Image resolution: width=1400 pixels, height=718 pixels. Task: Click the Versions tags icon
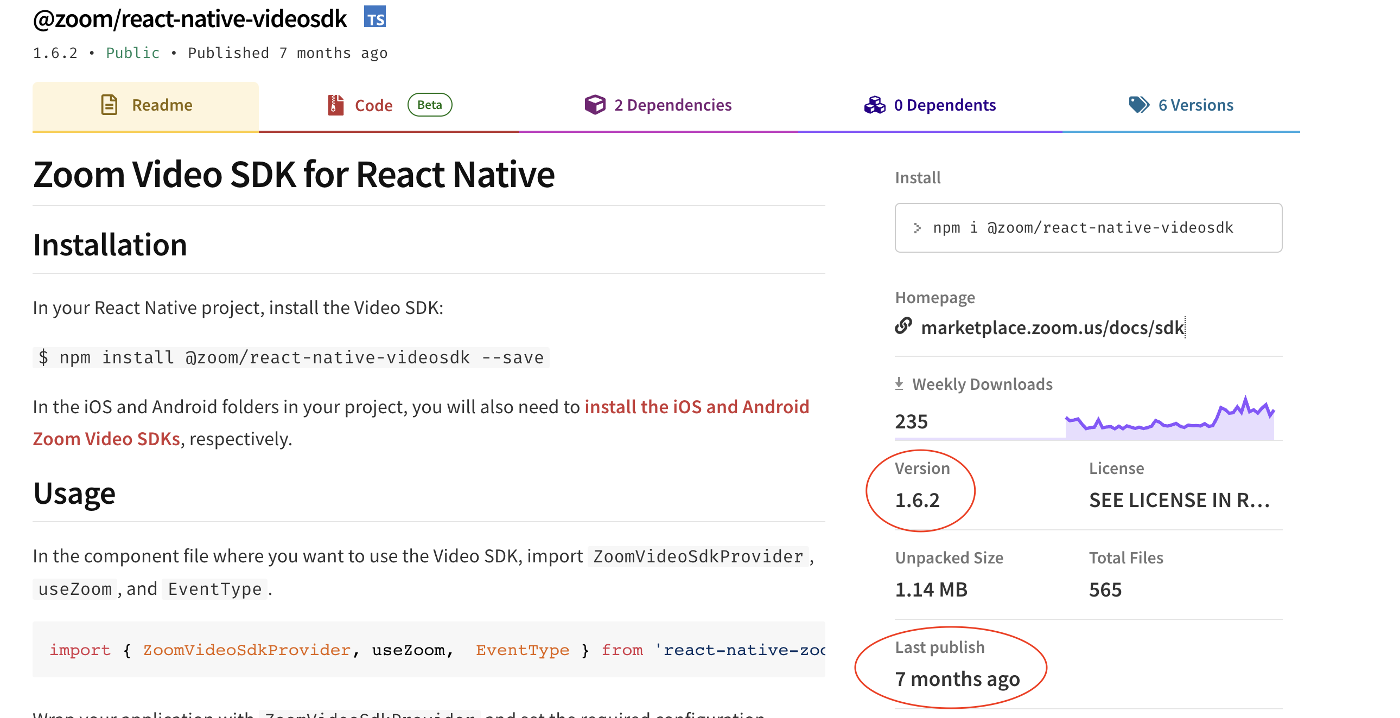1138,104
